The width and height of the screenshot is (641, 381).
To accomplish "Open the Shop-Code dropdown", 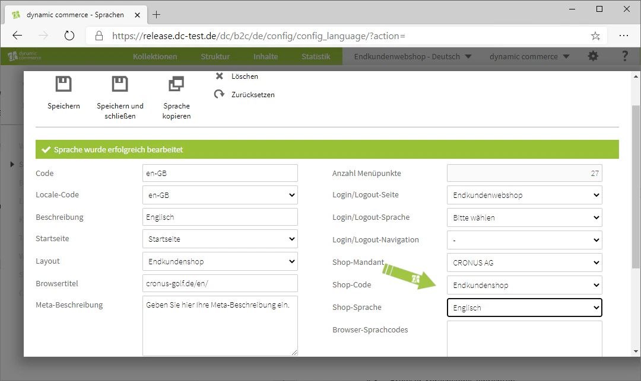I will coord(525,285).
